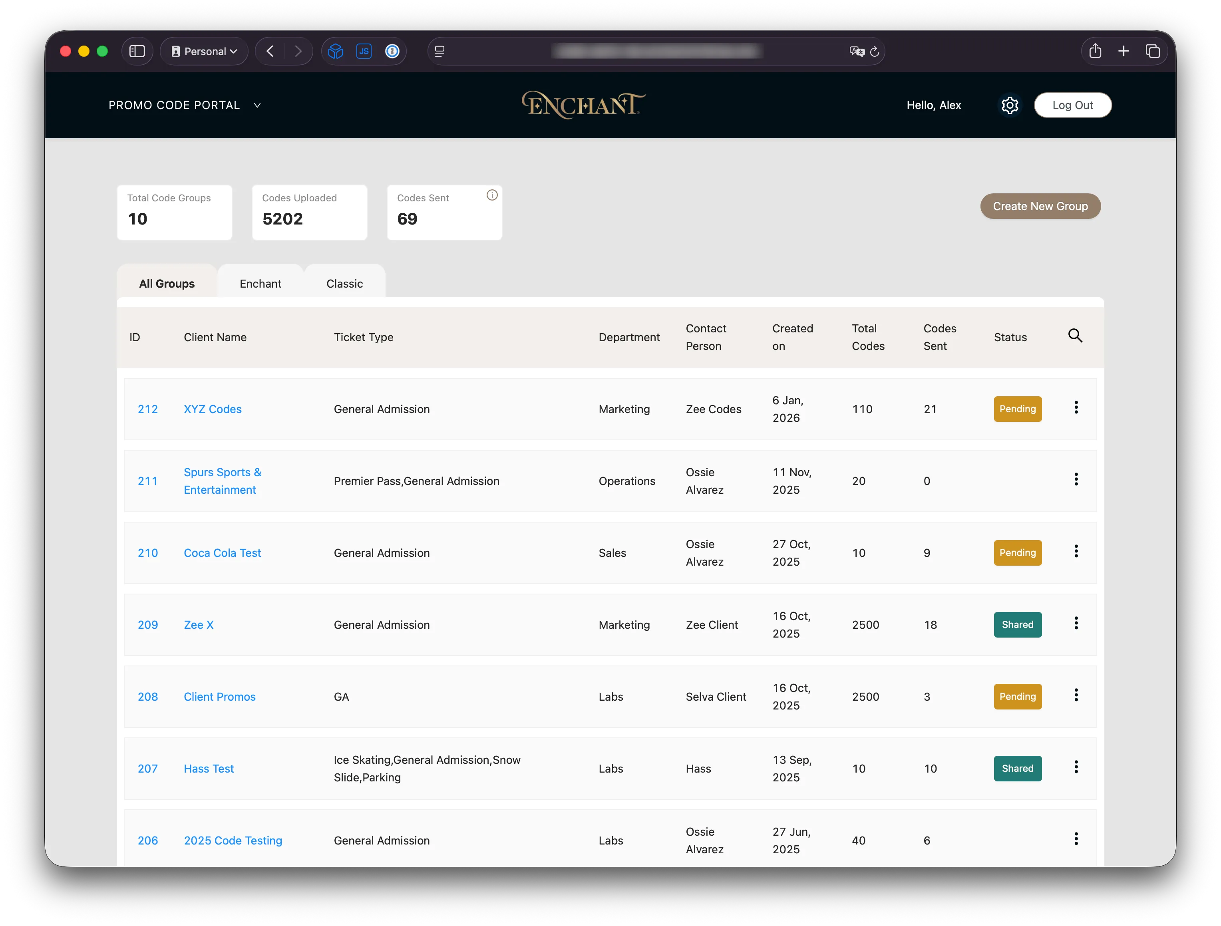Click Pending badge on Coca Cola Test row
Screen dimensions: 1221x926
pyautogui.click(x=1017, y=553)
